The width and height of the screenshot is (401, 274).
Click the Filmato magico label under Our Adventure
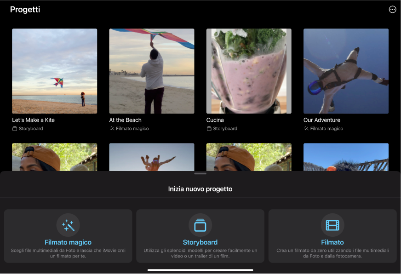[x=327, y=129]
